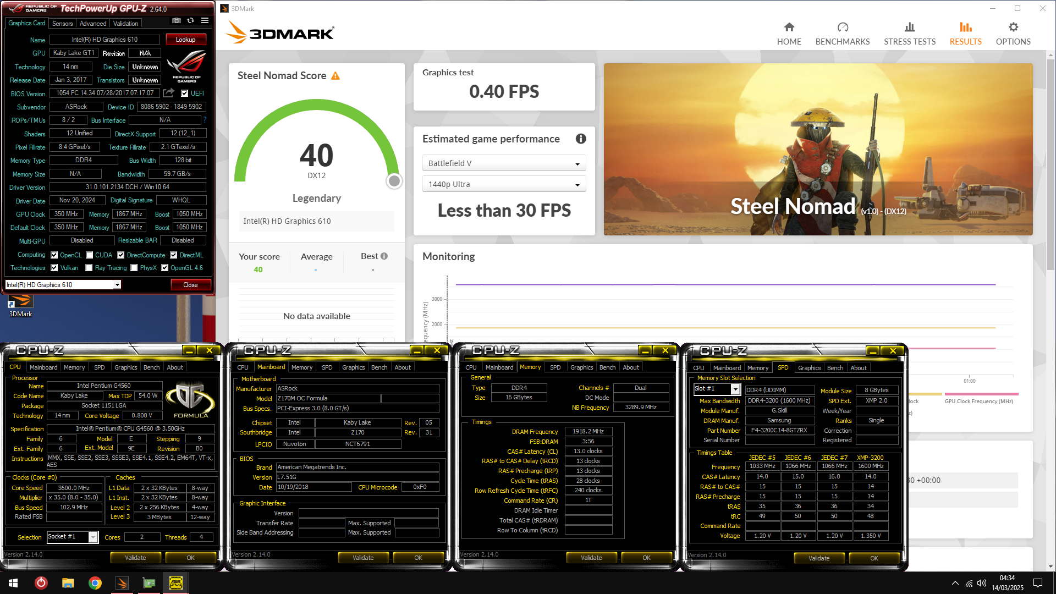Click the CPU-Z taskbar icon
The width and height of the screenshot is (1056, 594).
176,583
